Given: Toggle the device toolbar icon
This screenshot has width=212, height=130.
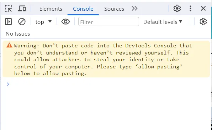Looking at the screenshot, I should point(22,9).
